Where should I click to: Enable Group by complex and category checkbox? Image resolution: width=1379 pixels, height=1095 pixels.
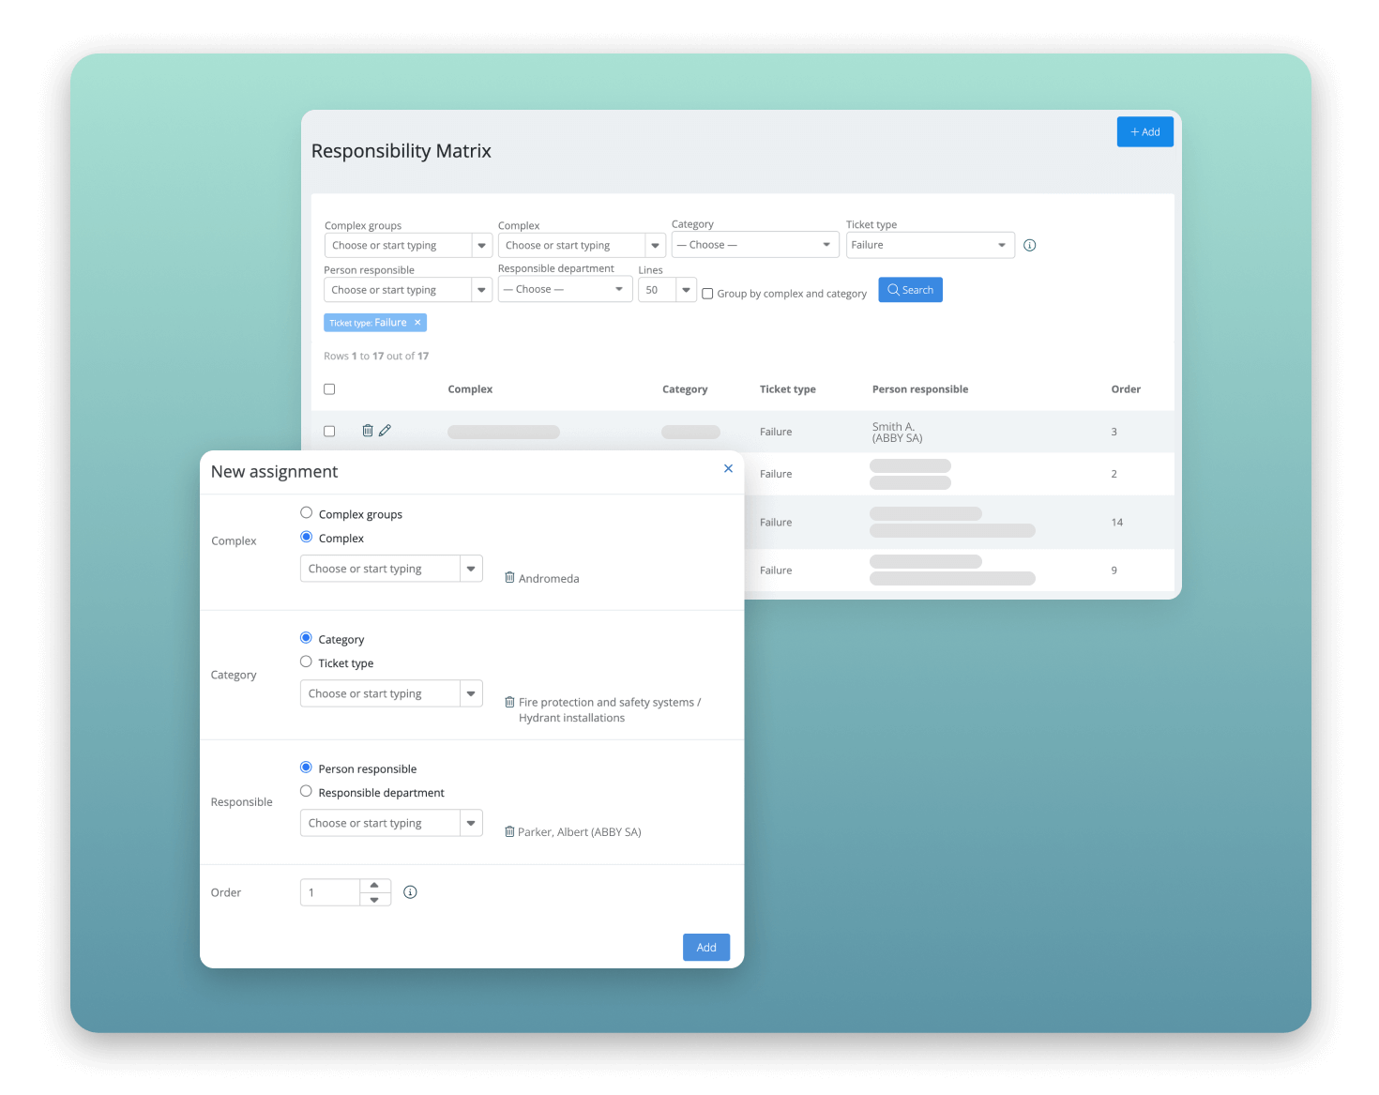coord(707,294)
